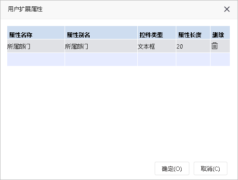Click the 属性长度 column header

193,33
